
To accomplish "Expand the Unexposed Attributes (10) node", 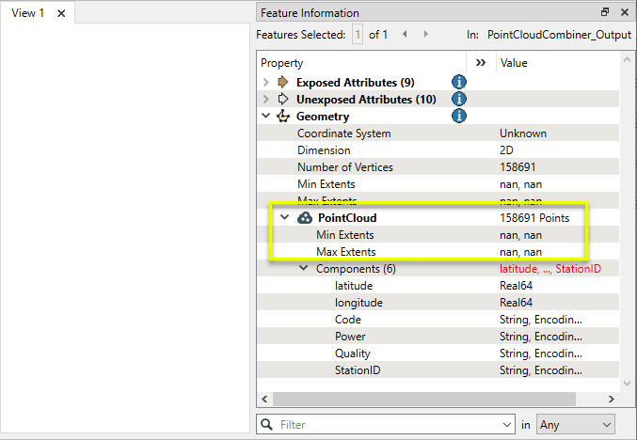I will coord(266,100).
